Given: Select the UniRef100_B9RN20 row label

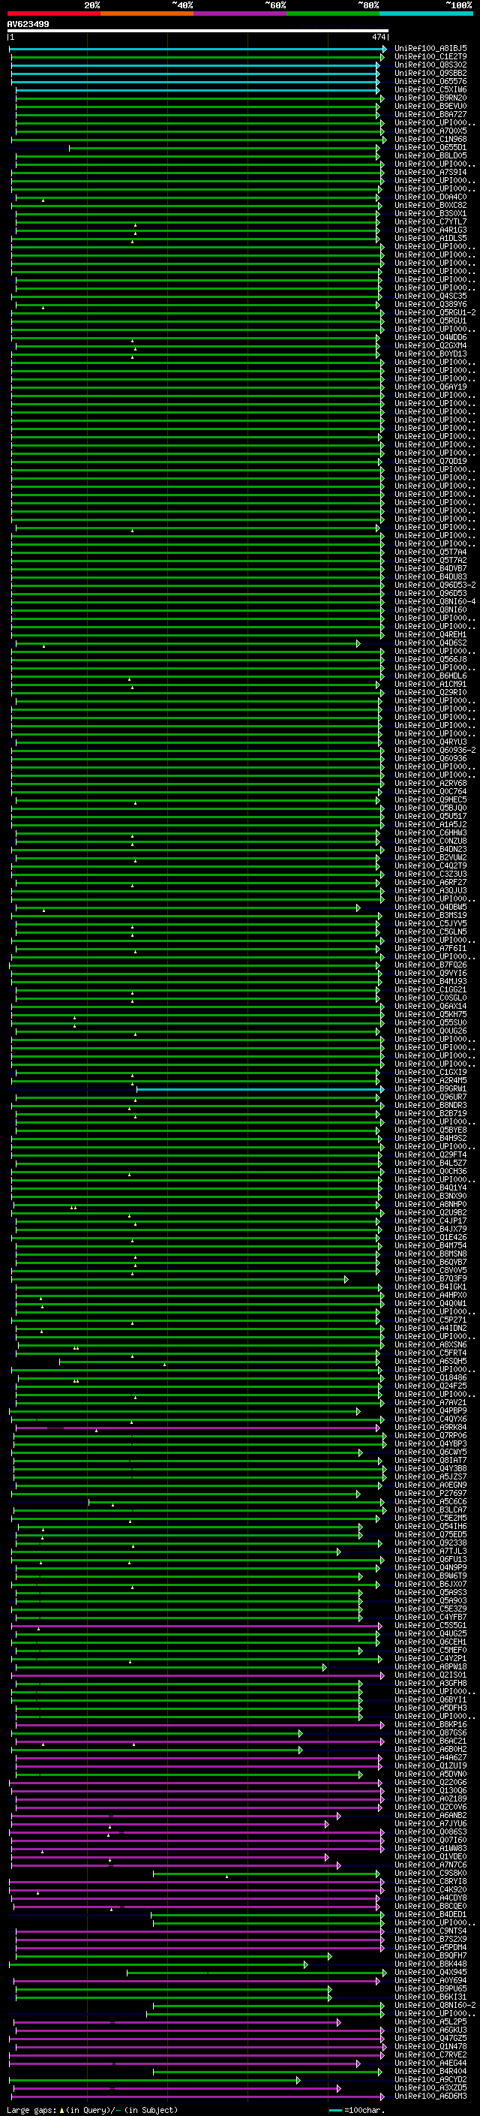Looking at the screenshot, I should (430, 98).
